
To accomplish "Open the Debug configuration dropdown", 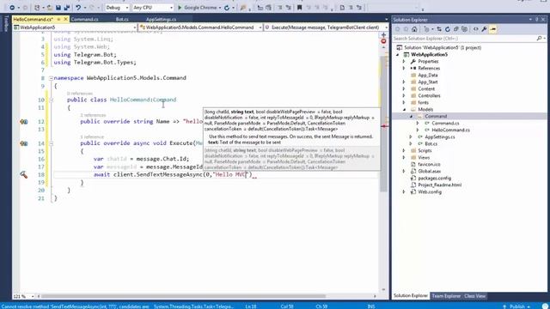I will [x=117, y=8].
